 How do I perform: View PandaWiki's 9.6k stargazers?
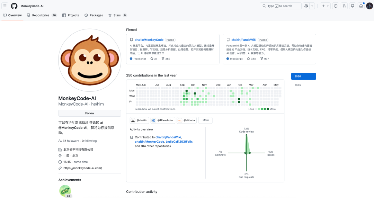[251, 59]
